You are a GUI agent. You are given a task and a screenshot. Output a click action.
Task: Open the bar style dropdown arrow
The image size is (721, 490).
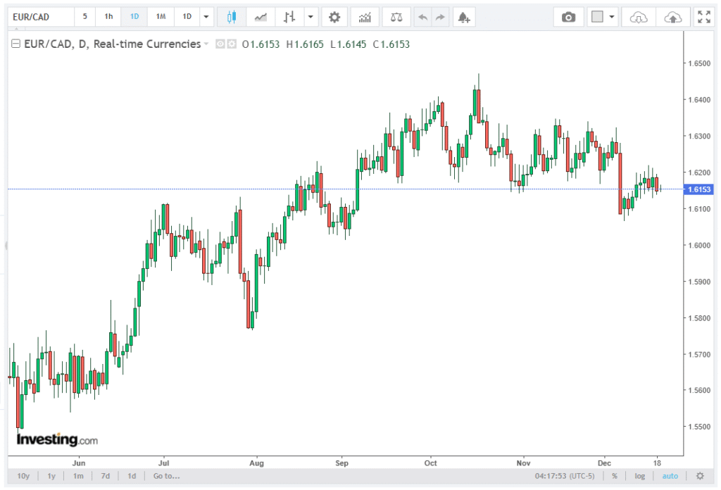310,17
